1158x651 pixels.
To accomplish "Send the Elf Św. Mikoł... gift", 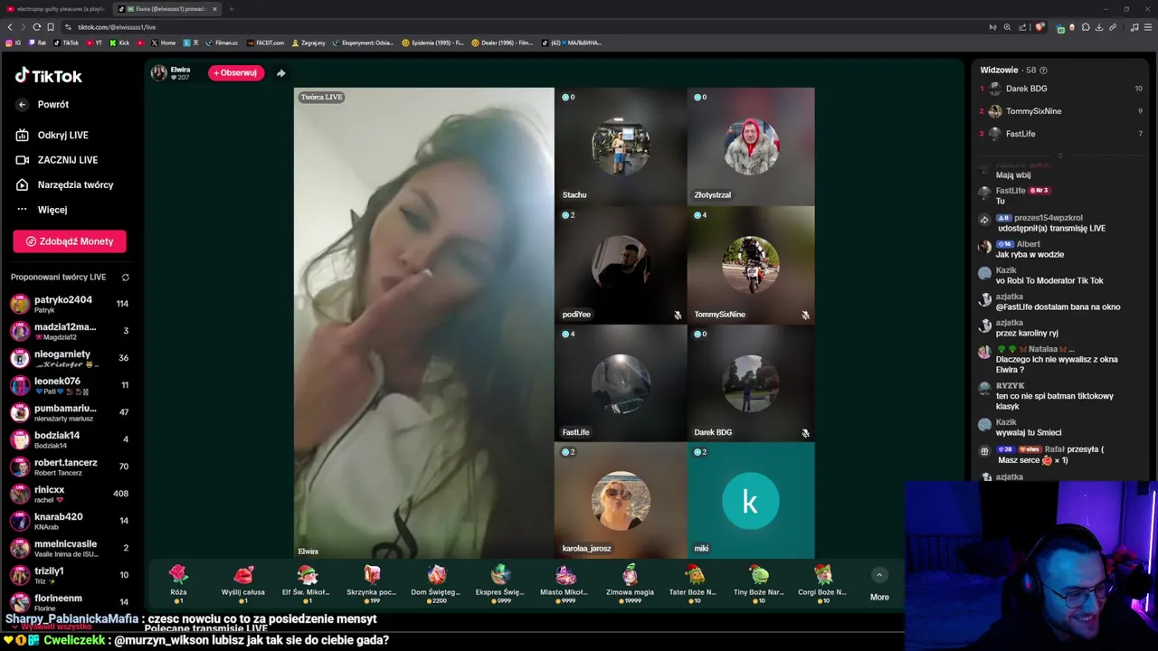I will tap(307, 584).
